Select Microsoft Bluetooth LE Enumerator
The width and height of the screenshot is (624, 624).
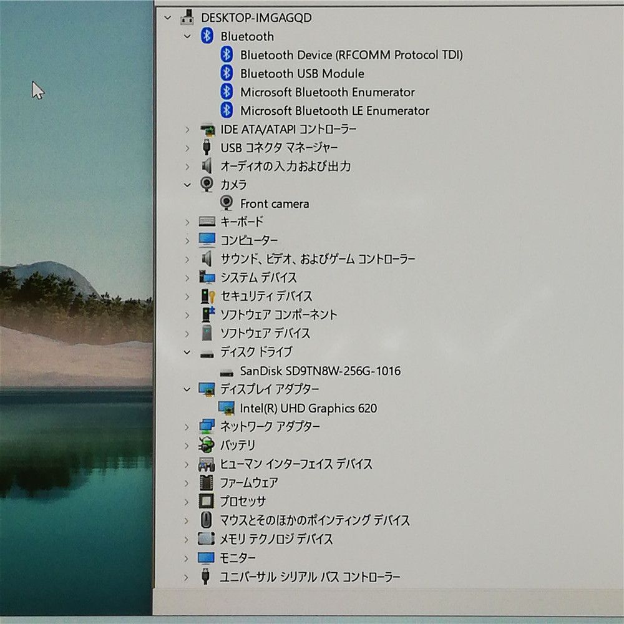pos(334,111)
